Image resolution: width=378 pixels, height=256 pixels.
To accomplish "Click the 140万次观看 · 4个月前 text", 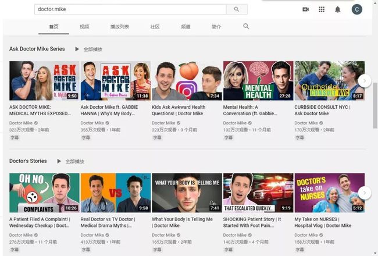I will [x=245, y=242].
